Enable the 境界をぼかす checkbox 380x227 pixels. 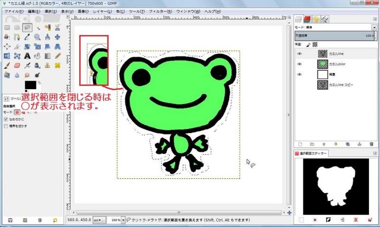(6, 126)
